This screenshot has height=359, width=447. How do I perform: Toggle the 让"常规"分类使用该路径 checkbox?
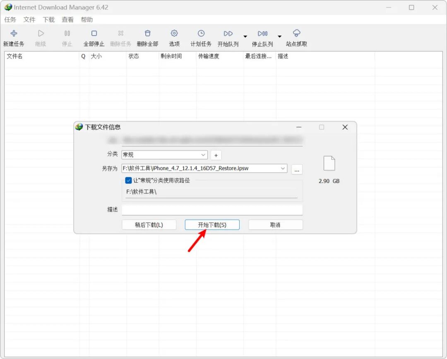point(128,181)
